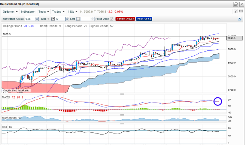Open the info icon in toolbar
The width and height of the screenshot is (245, 145).
click(x=236, y=11)
